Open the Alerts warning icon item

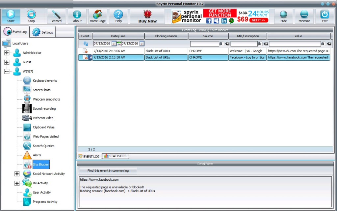(x=27, y=155)
